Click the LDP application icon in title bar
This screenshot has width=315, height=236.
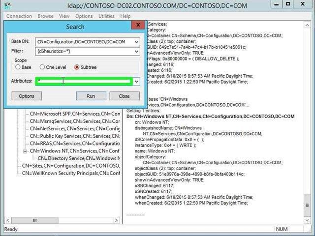point(7,5)
